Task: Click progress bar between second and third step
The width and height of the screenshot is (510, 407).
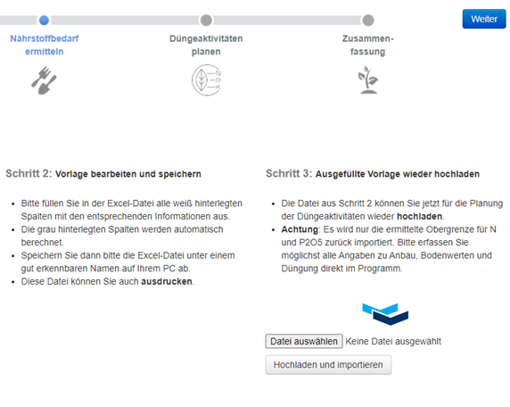Action: 287,21
